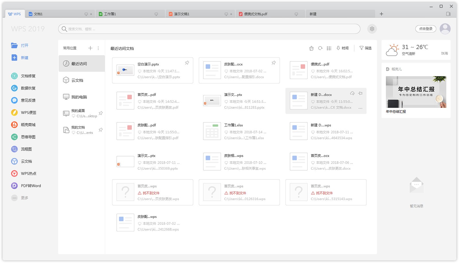The image size is (459, 263).
Task: Change sort order via the 时间 dropdown
Action: click(343, 48)
